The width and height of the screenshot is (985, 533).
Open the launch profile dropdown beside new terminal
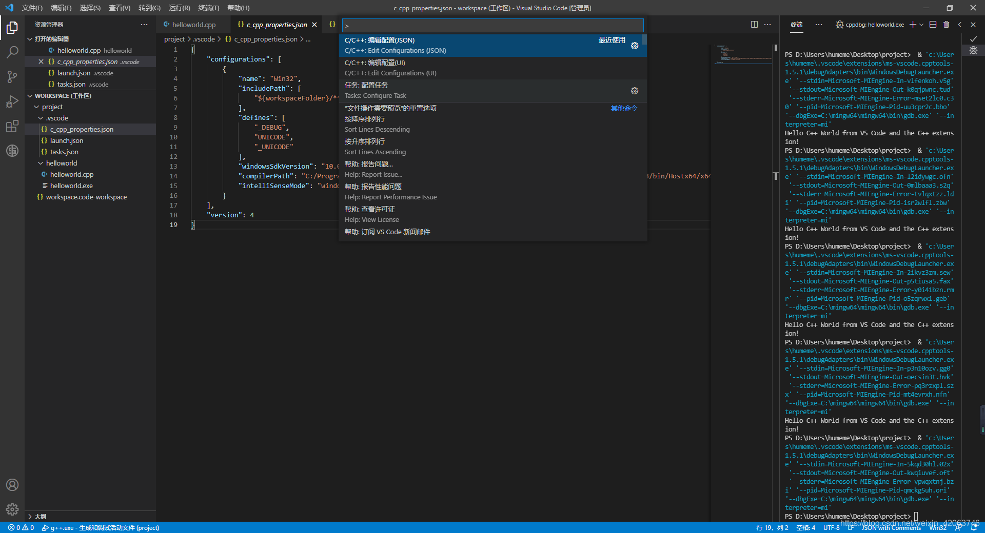tap(921, 25)
